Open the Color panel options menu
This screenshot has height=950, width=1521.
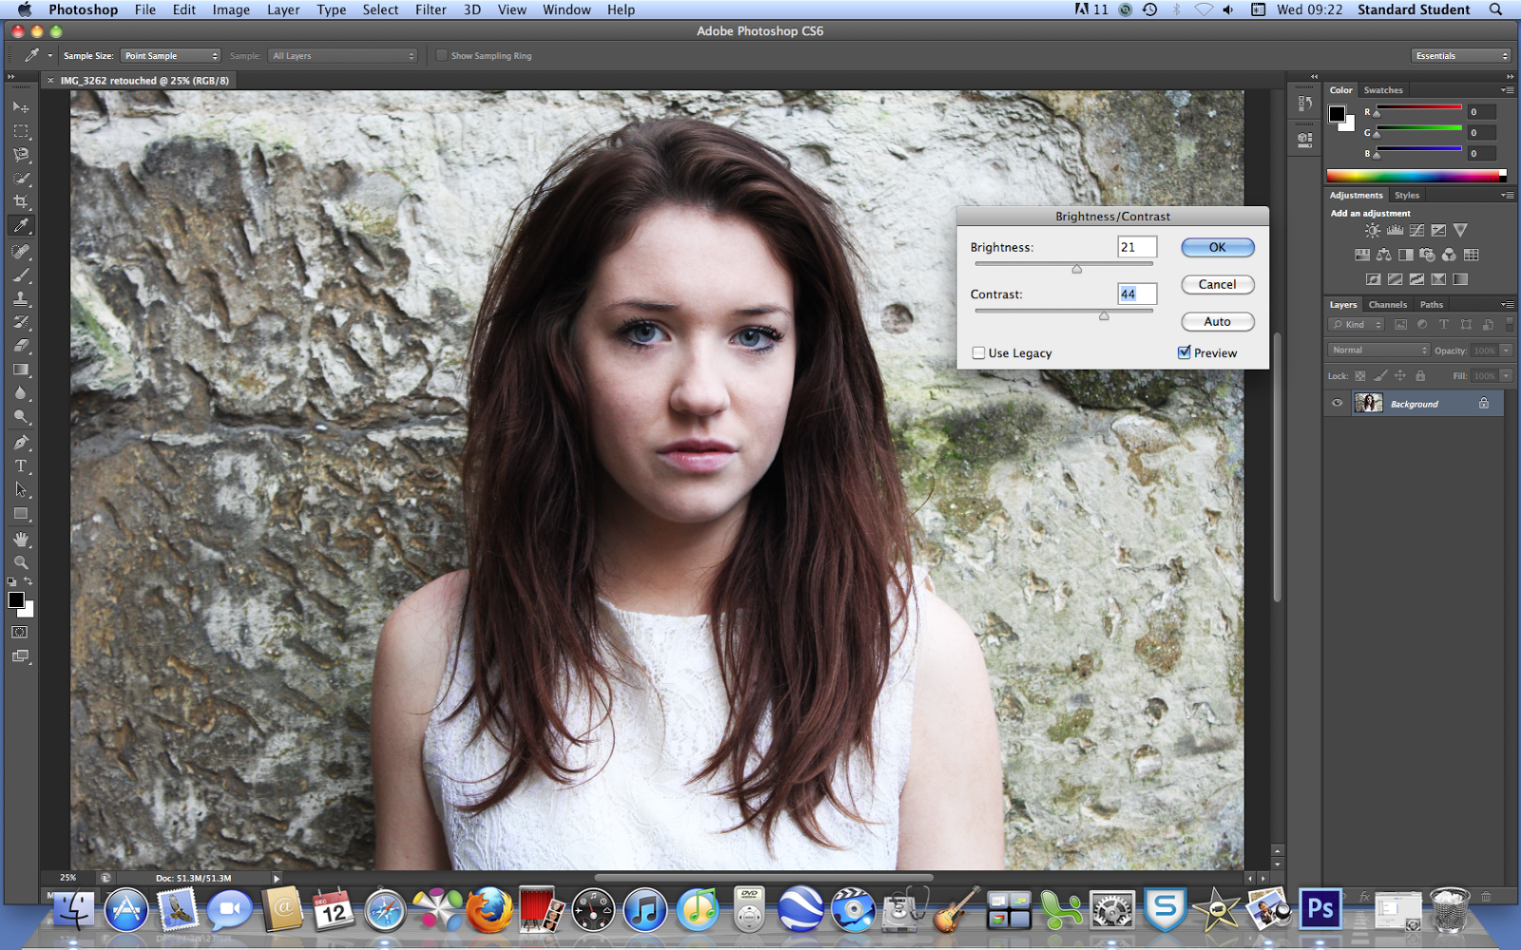pyautogui.click(x=1508, y=90)
